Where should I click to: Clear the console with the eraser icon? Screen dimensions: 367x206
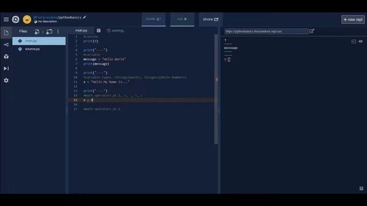click(361, 41)
